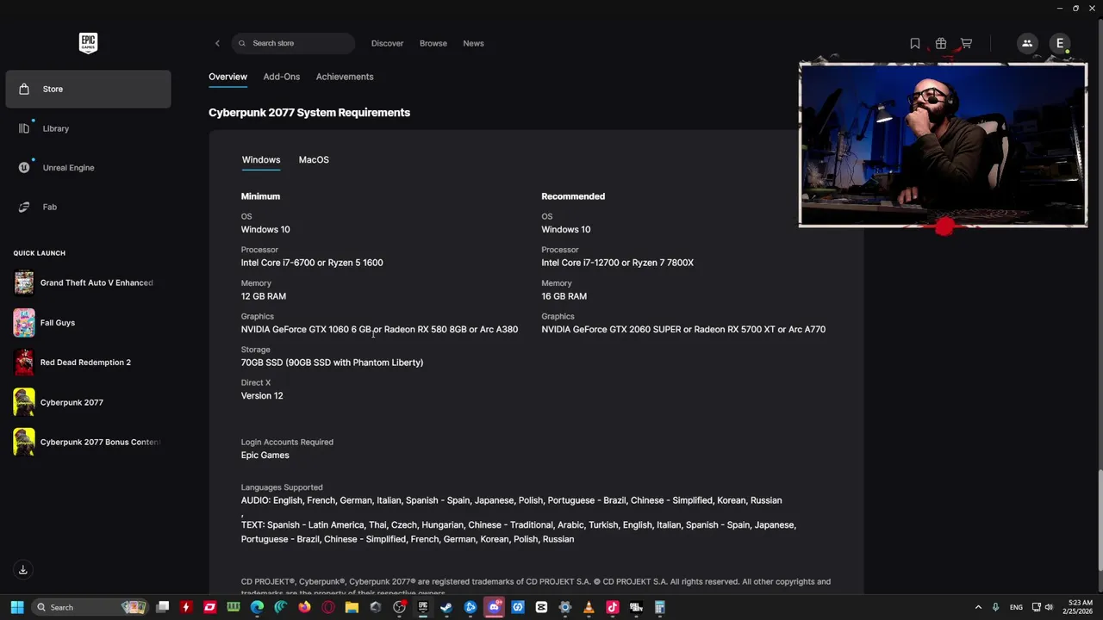Launch Red Dead Redemption 2 from Quick Launch
Image resolution: width=1103 pixels, height=620 pixels.
[x=88, y=363]
